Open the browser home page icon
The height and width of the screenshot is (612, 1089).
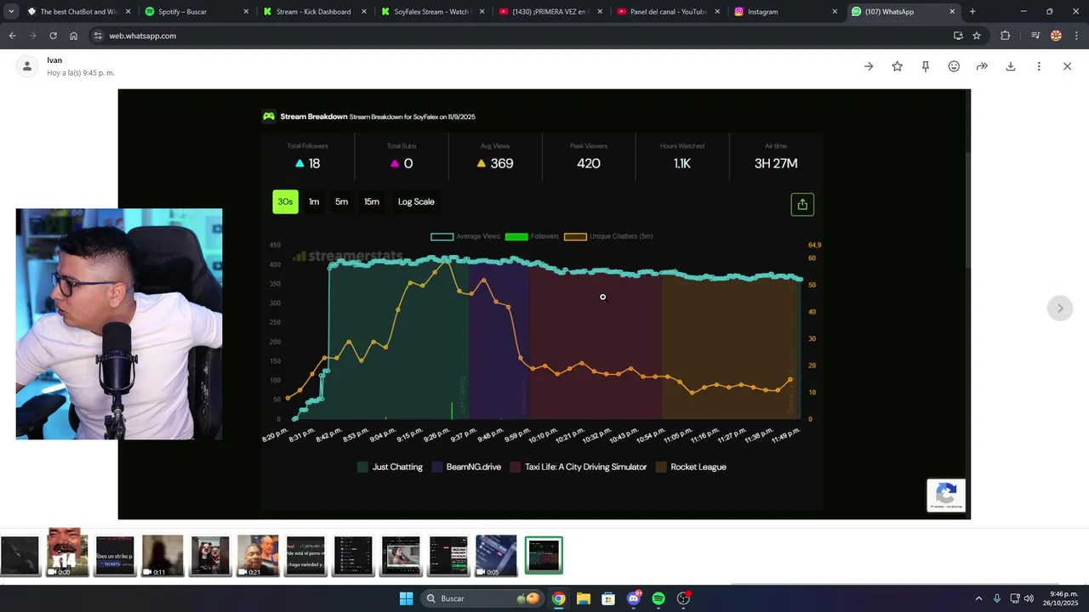point(73,36)
